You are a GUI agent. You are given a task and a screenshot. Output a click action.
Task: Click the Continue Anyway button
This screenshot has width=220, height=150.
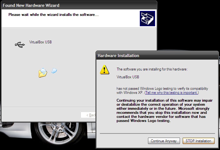coord(164,141)
